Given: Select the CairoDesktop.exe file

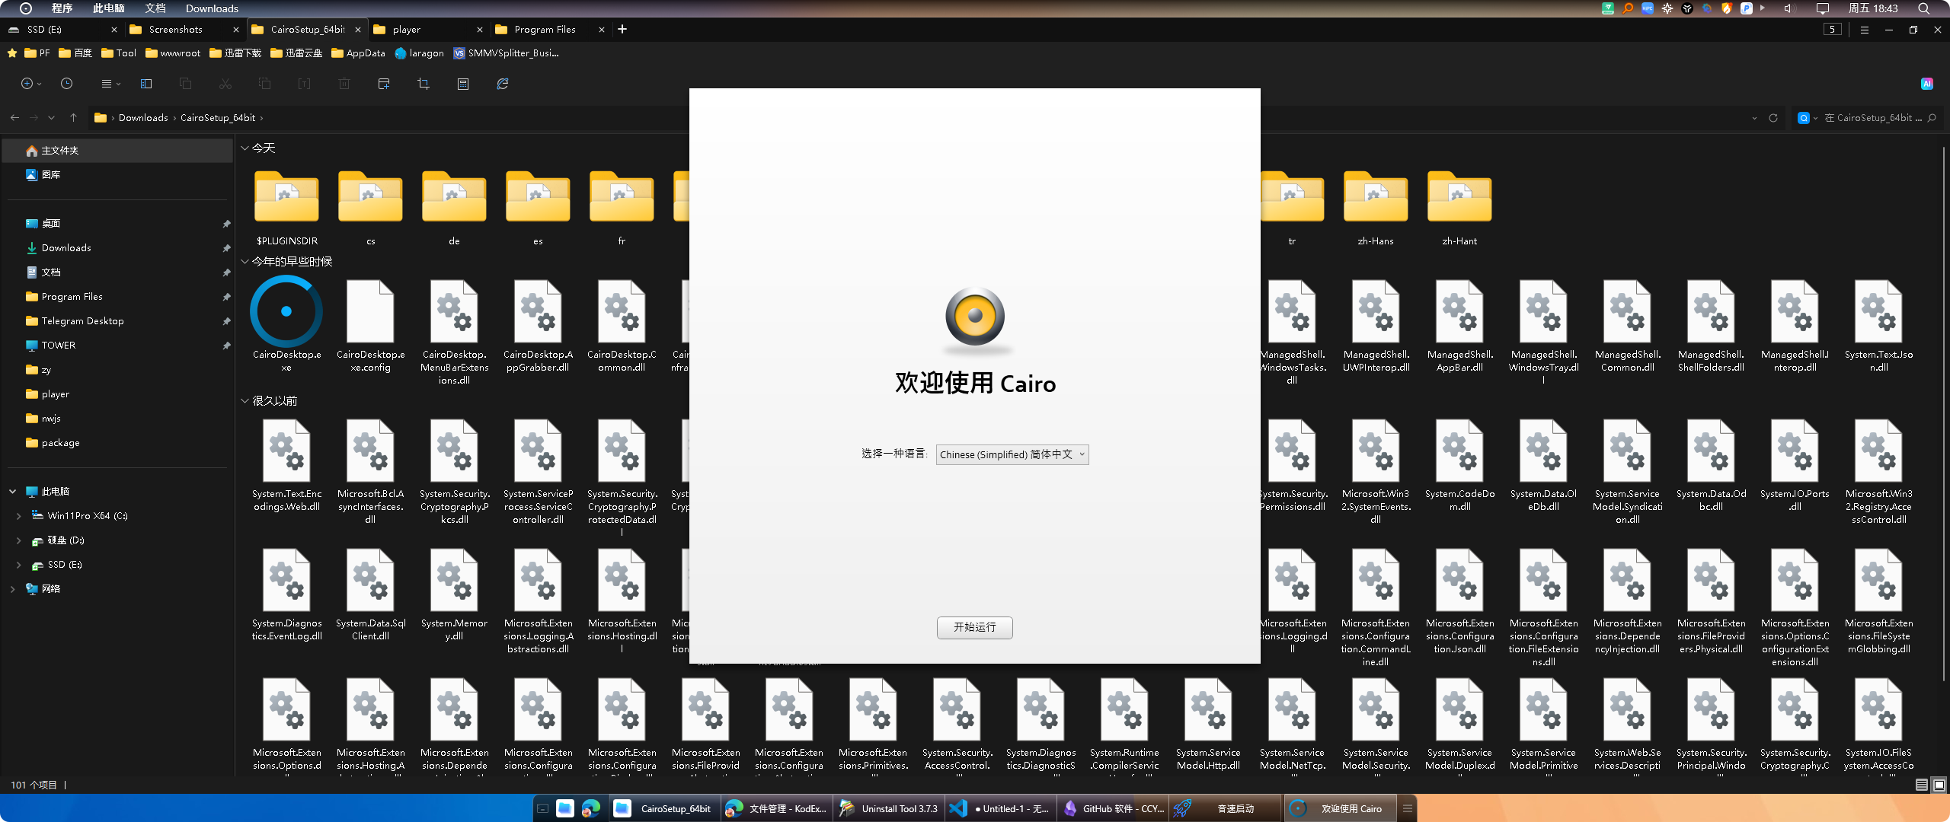Looking at the screenshot, I should tap(286, 323).
